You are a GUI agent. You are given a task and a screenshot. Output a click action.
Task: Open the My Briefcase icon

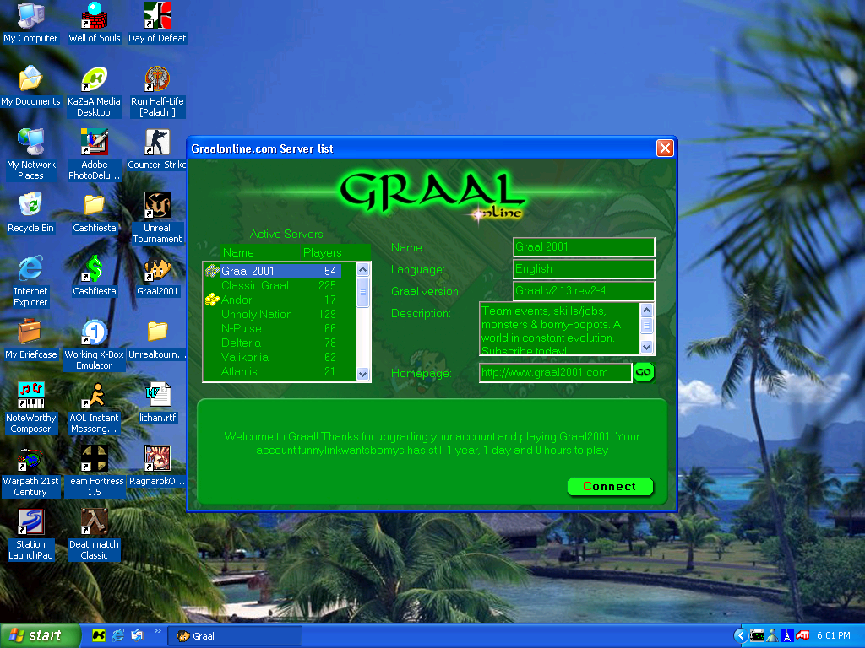click(30, 339)
